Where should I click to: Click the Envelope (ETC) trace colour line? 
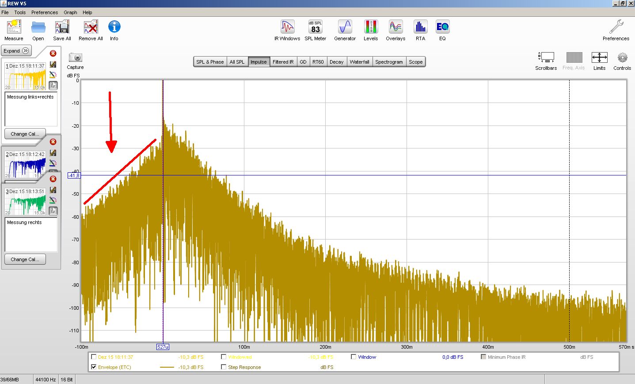167,367
